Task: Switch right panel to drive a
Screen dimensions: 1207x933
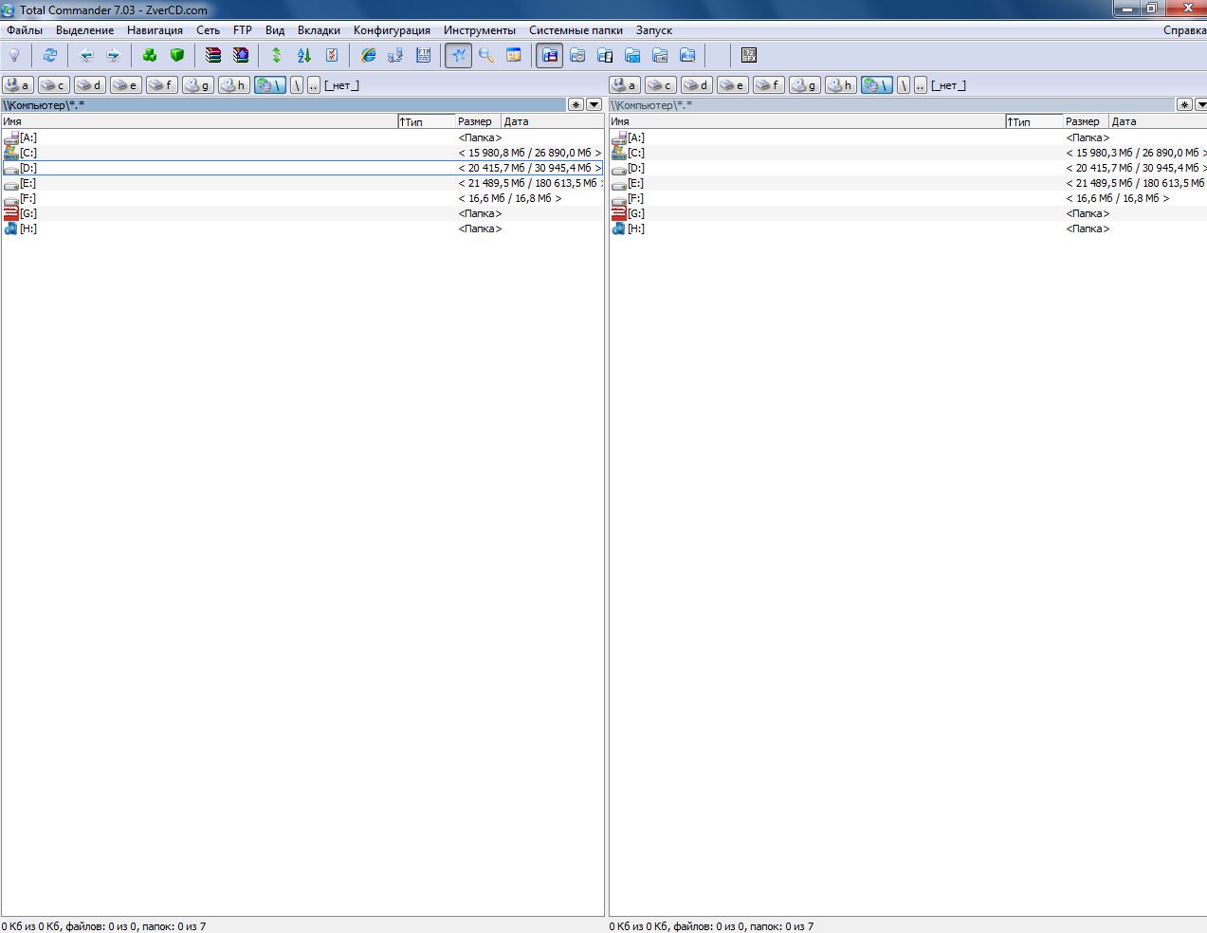Action: [625, 85]
